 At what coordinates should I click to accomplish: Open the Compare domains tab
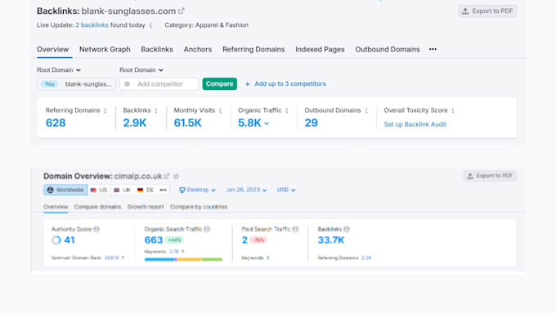click(97, 207)
